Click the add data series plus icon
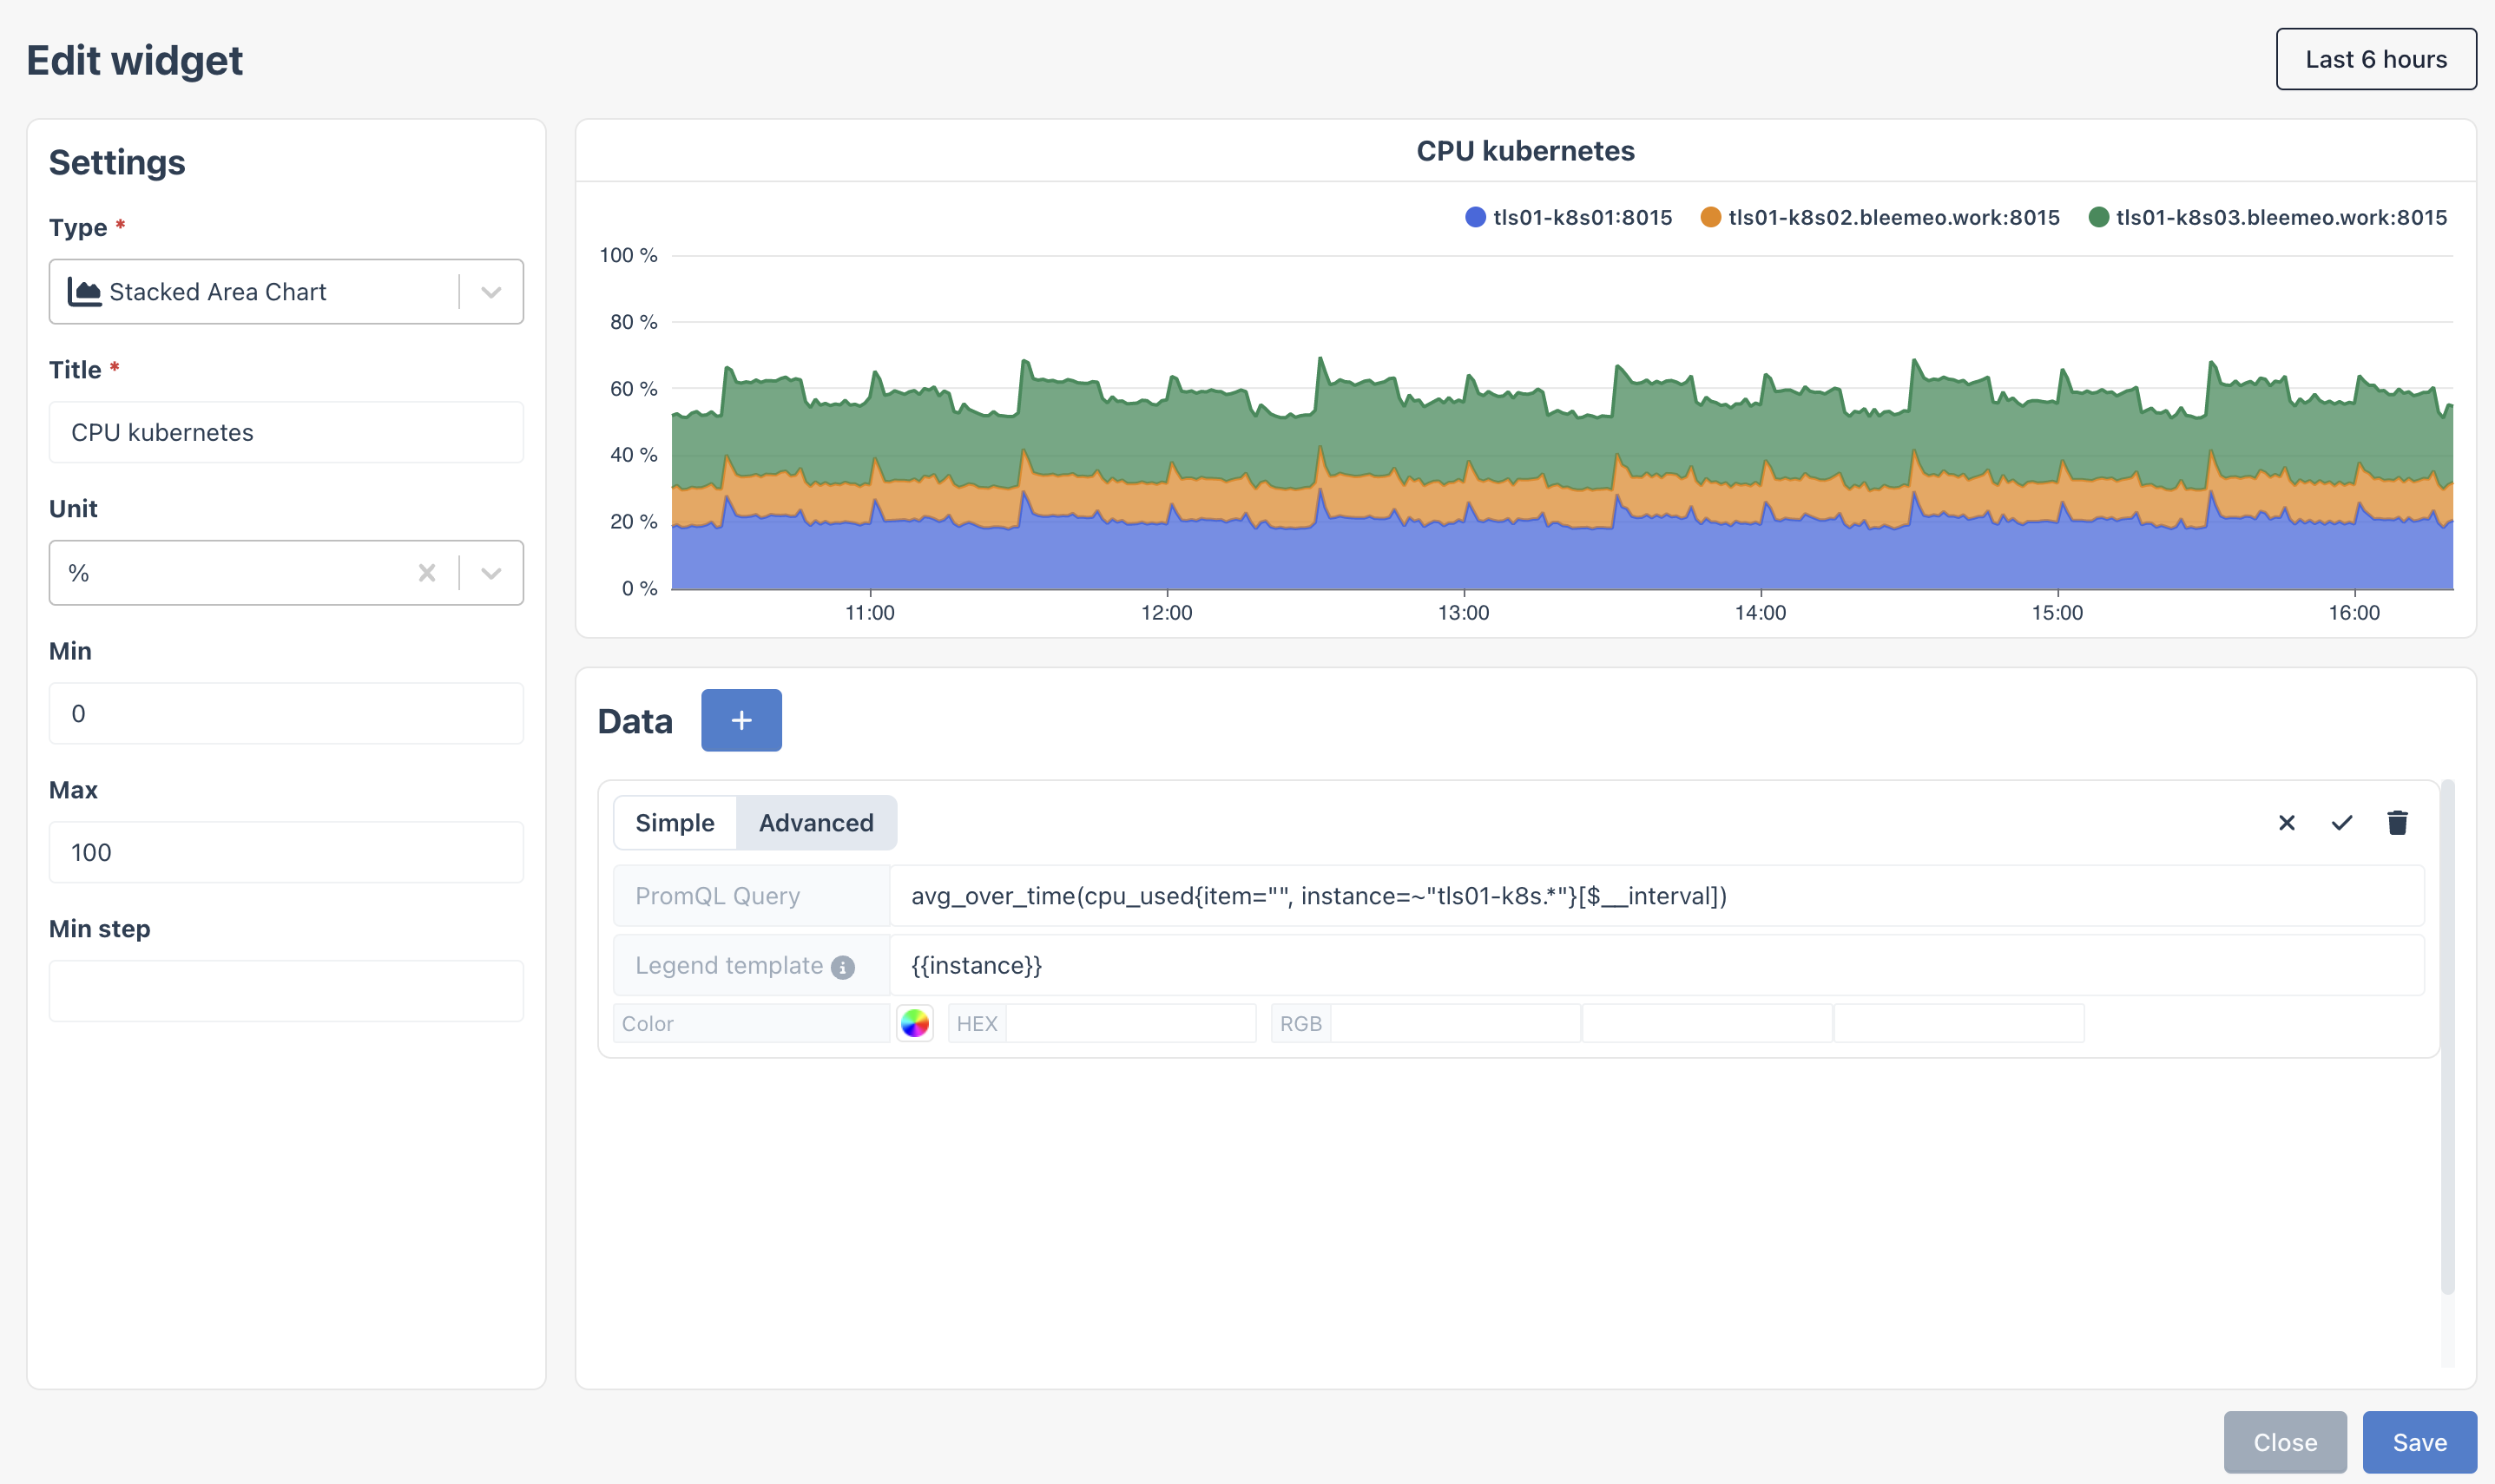 click(741, 719)
